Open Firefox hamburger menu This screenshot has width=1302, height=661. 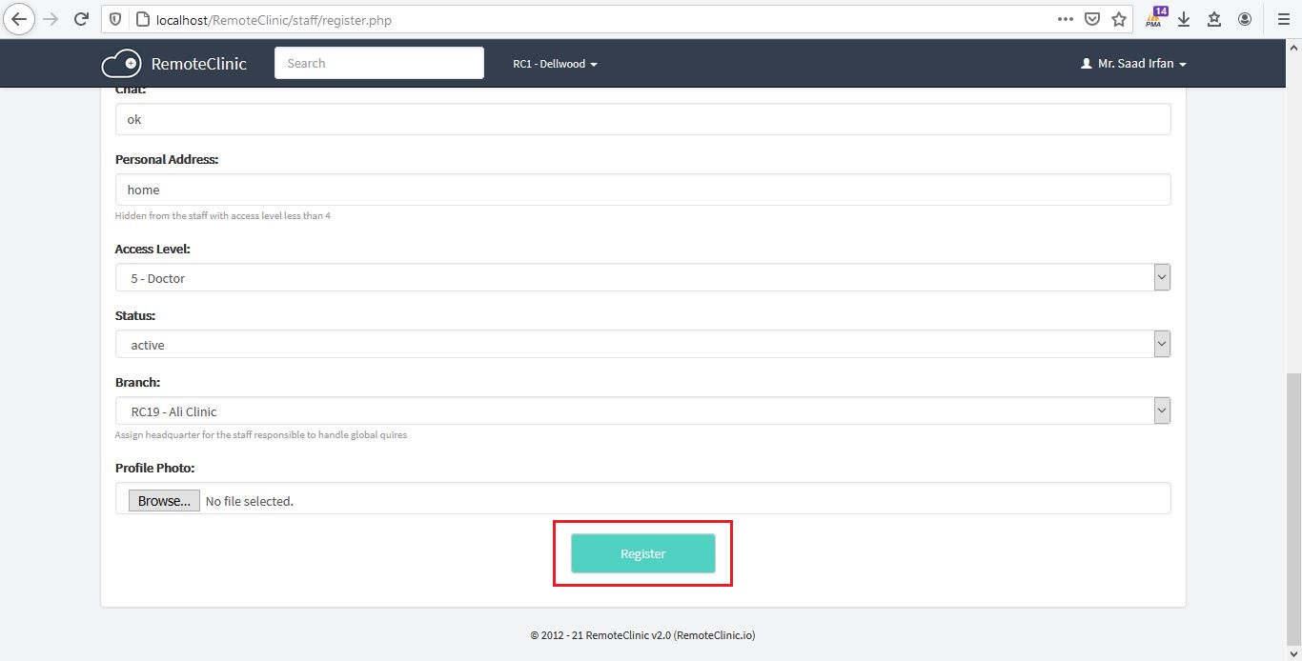(x=1283, y=19)
